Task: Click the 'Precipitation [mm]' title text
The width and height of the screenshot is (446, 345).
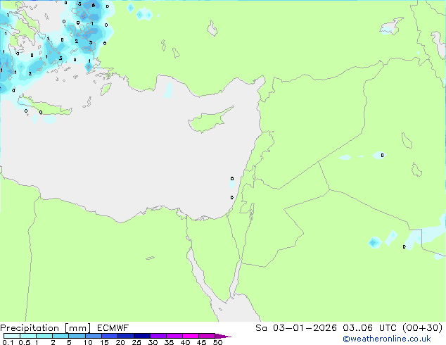Action: pyautogui.click(x=46, y=328)
